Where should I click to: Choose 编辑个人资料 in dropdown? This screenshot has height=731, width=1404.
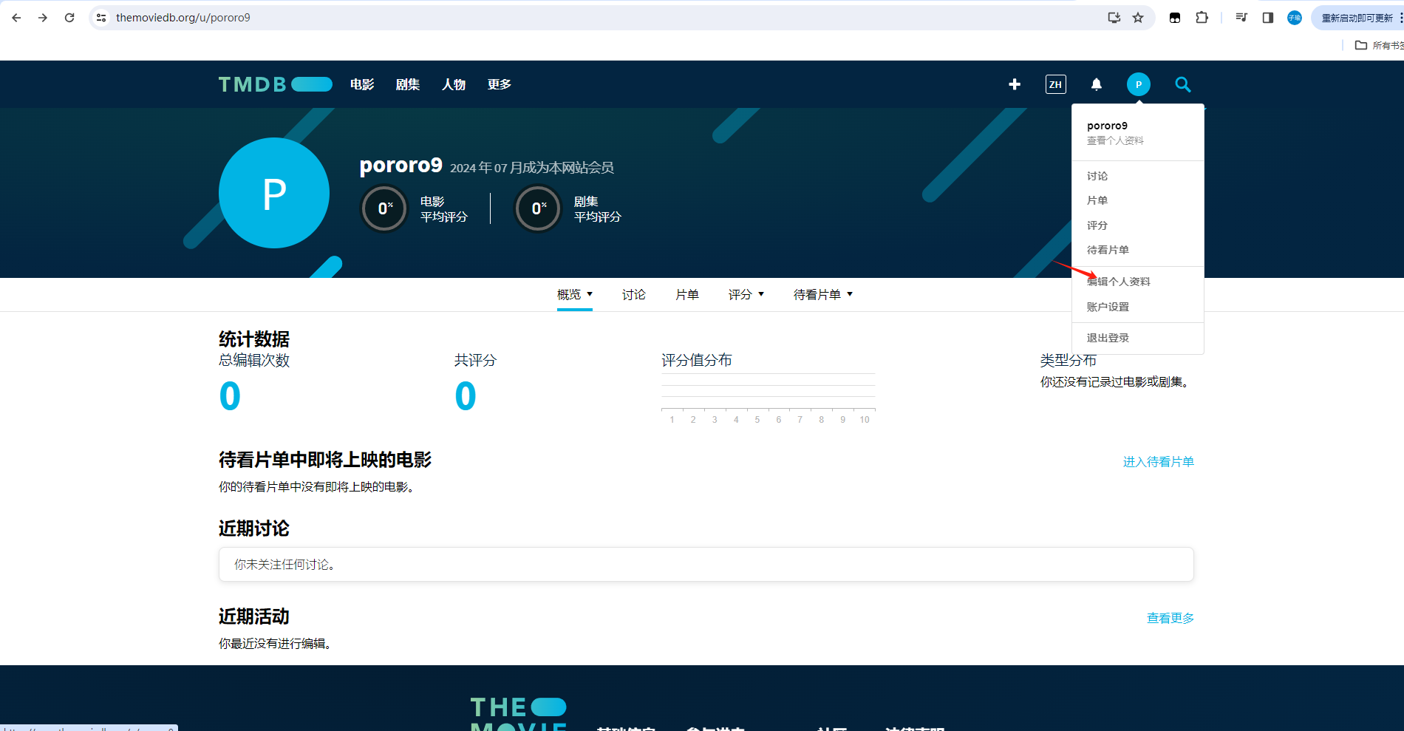(x=1119, y=282)
